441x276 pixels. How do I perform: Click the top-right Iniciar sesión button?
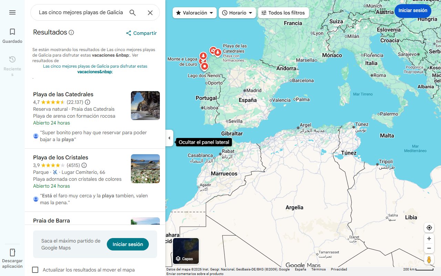click(x=413, y=11)
